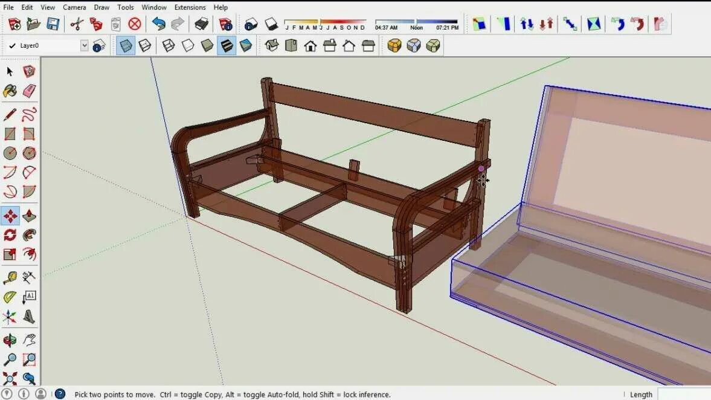The width and height of the screenshot is (711, 400).
Task: Select the Rectangle drawing tool
Action: pos(10,134)
